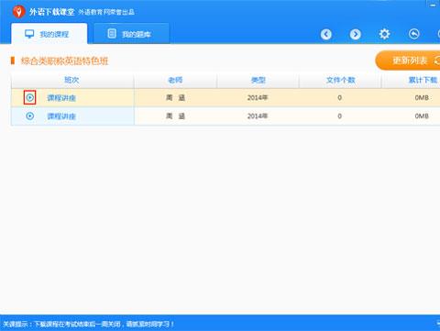
Task: Click the file count 0 in the second row
Action: pyautogui.click(x=340, y=116)
